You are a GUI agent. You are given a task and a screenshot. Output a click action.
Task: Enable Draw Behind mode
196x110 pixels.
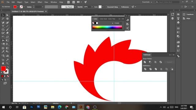point(5,79)
